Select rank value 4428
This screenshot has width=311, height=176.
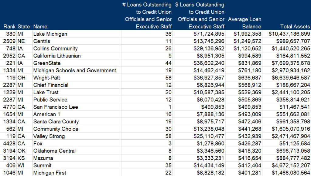point(9,144)
